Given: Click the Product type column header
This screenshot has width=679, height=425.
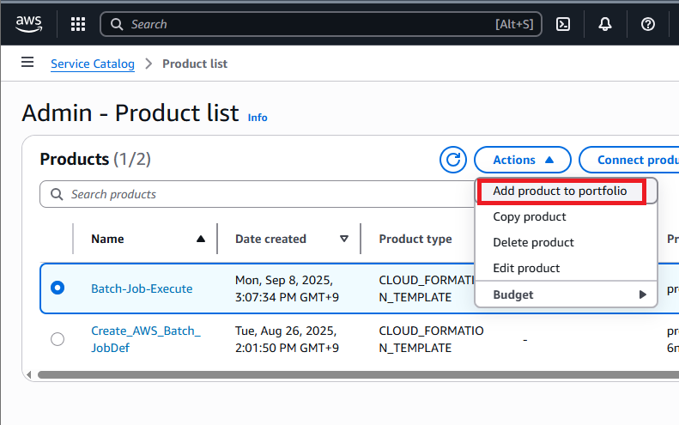Looking at the screenshot, I should click(x=415, y=239).
